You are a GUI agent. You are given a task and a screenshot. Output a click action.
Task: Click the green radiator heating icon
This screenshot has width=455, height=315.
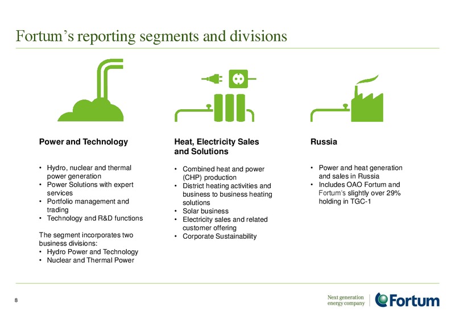click(x=214, y=108)
